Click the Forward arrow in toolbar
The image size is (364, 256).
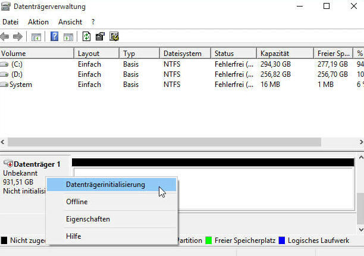18,37
